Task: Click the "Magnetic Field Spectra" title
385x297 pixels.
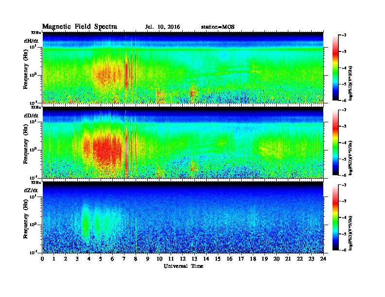Action: tap(80, 27)
